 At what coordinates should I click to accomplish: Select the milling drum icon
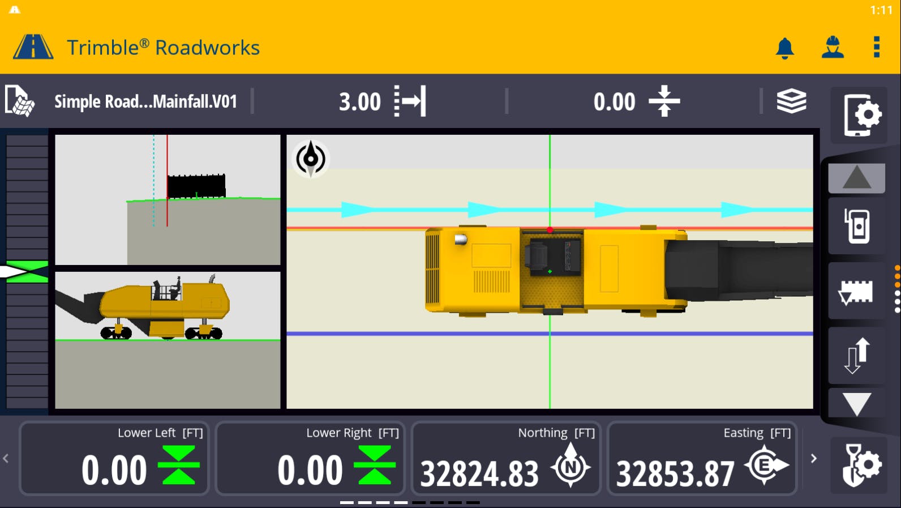857,291
